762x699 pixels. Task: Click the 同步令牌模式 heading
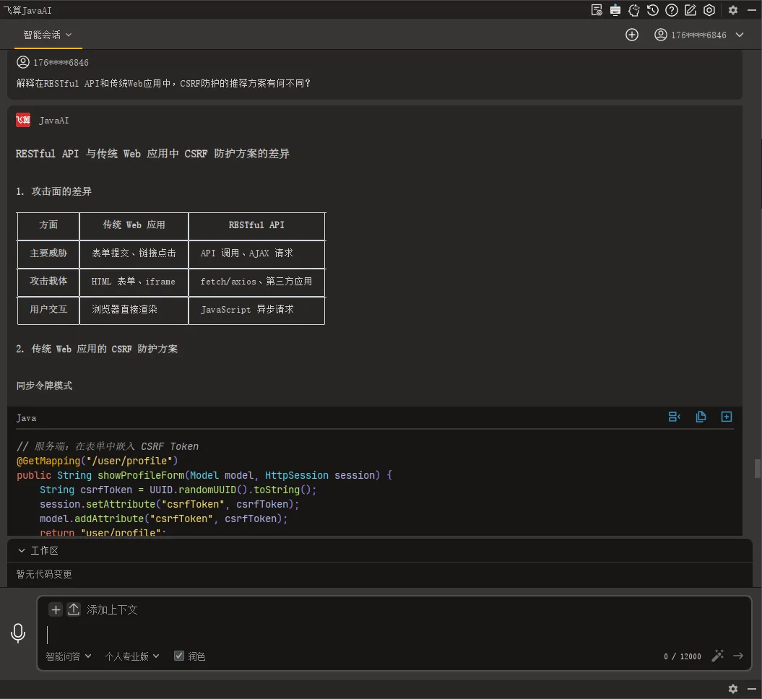click(44, 386)
